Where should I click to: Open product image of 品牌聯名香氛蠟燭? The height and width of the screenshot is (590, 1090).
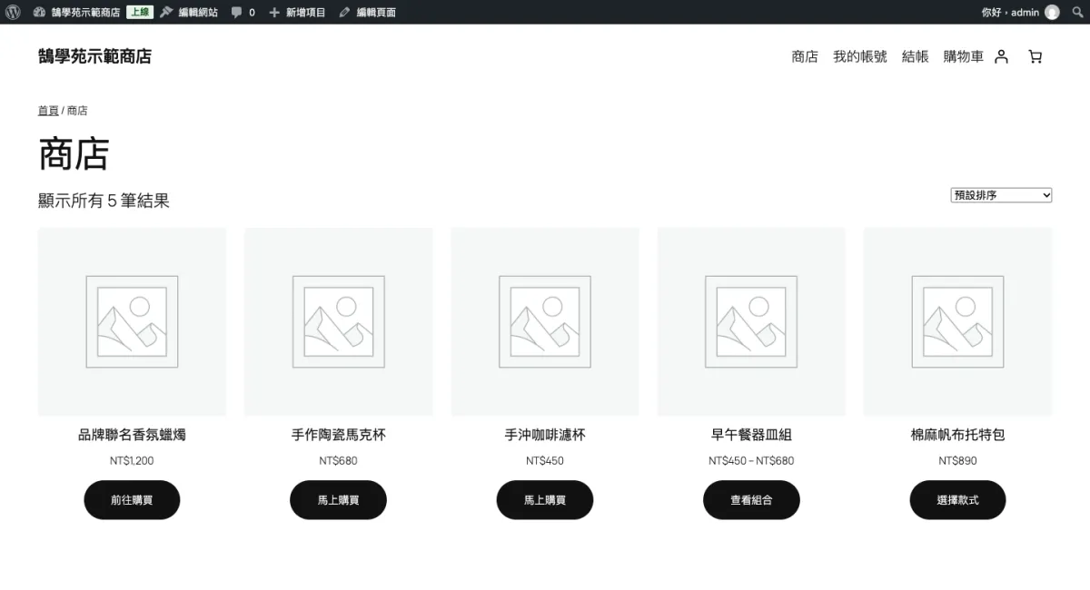click(x=132, y=322)
